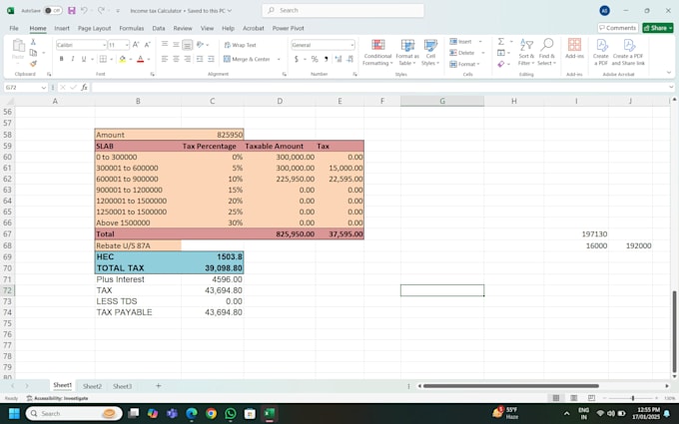Open Format as Table gallery
The height and width of the screenshot is (424, 679).
pos(407,52)
